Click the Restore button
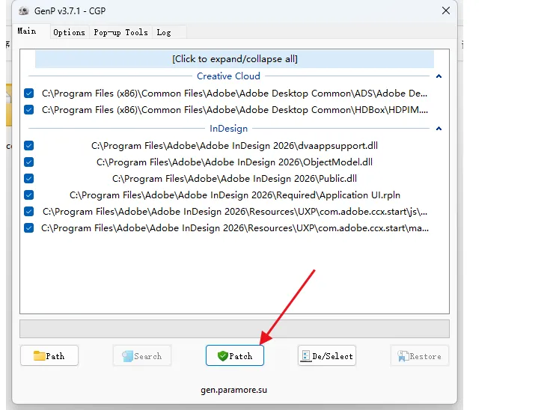Screen dimensions: 553x410 pyautogui.click(x=419, y=355)
